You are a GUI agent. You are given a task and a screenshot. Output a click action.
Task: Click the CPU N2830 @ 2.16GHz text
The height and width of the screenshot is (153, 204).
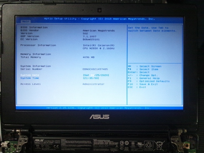tap(98, 48)
